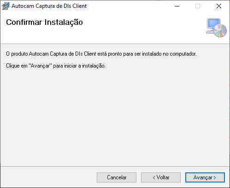Click the rainbow CD disc in the banner graphic
The image size is (230, 188).
pos(220,31)
